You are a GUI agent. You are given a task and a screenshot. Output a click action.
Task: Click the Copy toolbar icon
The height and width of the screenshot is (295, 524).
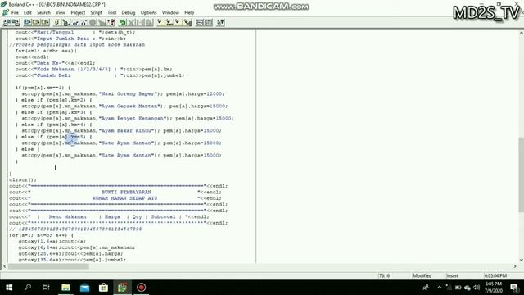pyautogui.click(x=140, y=23)
